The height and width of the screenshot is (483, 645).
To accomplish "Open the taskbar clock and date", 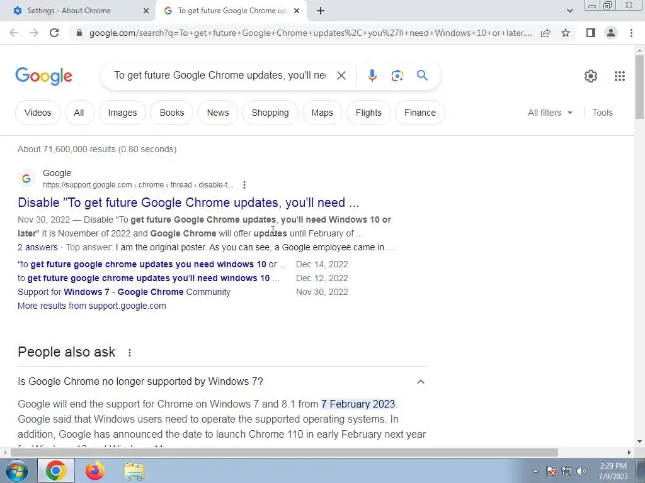I will click(x=614, y=471).
